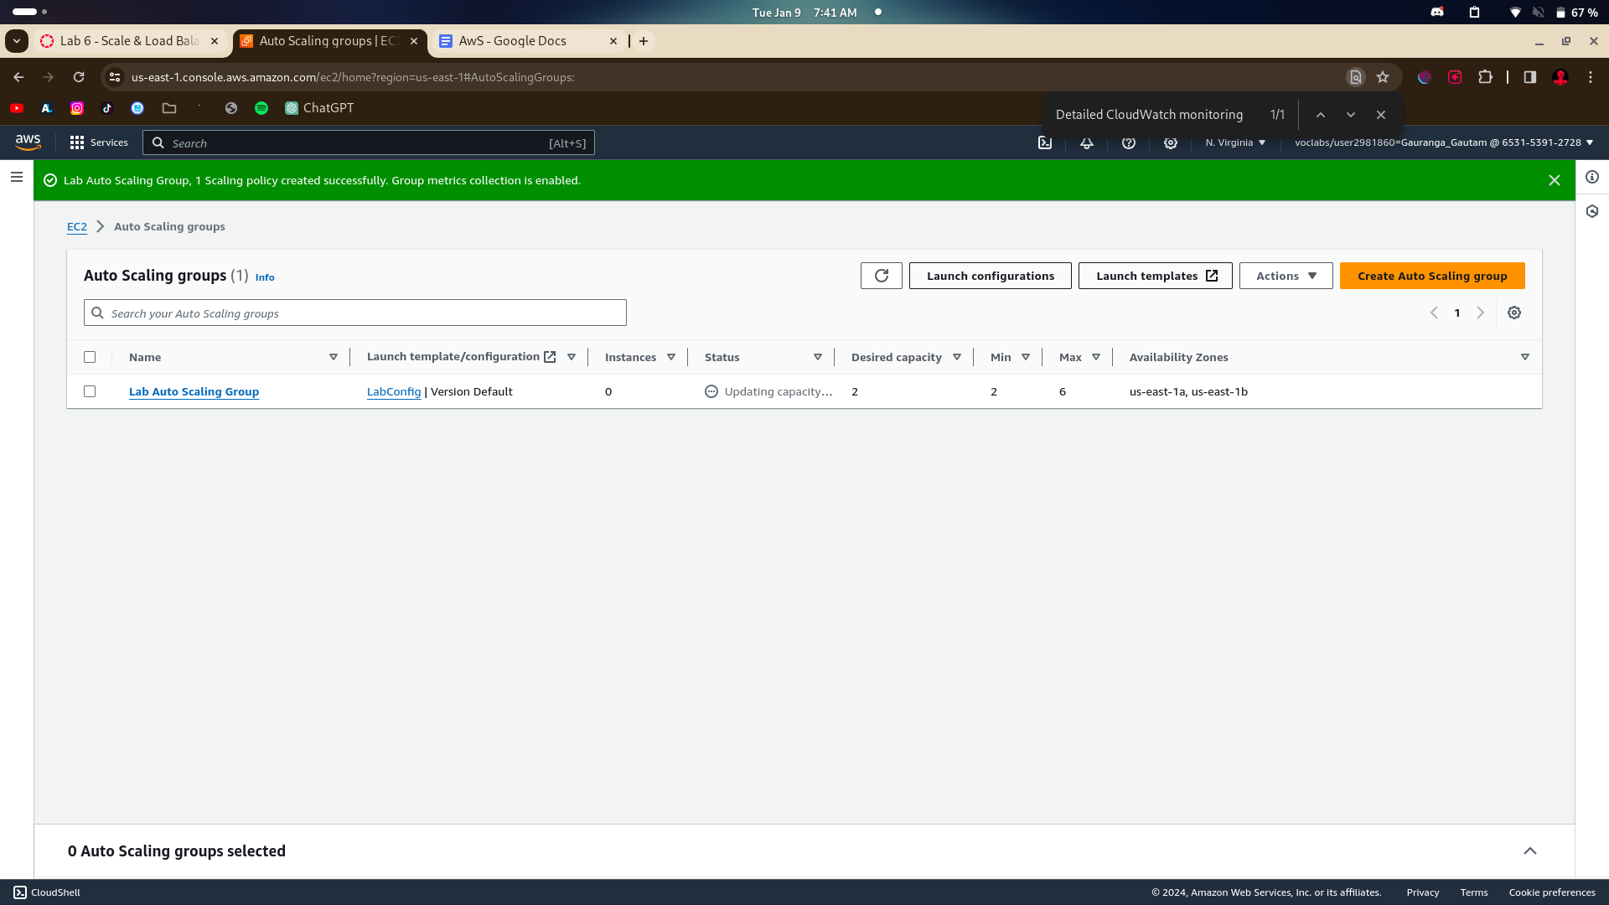Open the AWS support help icon
Viewport: 1609px width, 905px height.
[x=1129, y=143]
